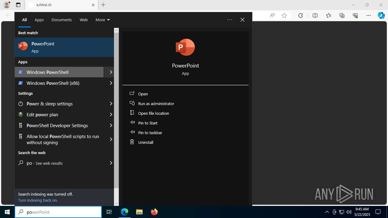Click Turn indexing back on link
Viewport: 388px width, 218px height.
(38, 200)
